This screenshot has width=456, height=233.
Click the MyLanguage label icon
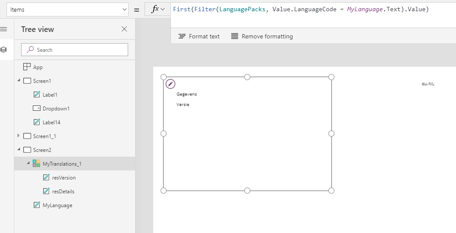pyautogui.click(x=37, y=205)
